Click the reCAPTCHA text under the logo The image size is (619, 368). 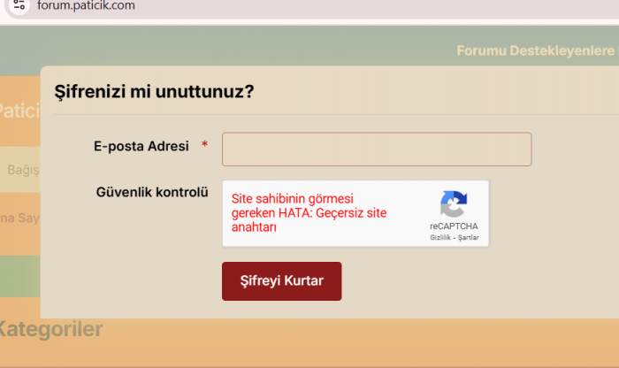tap(454, 226)
